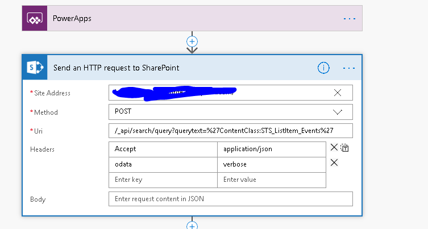Expand the PowerApps trigger card

192,18
